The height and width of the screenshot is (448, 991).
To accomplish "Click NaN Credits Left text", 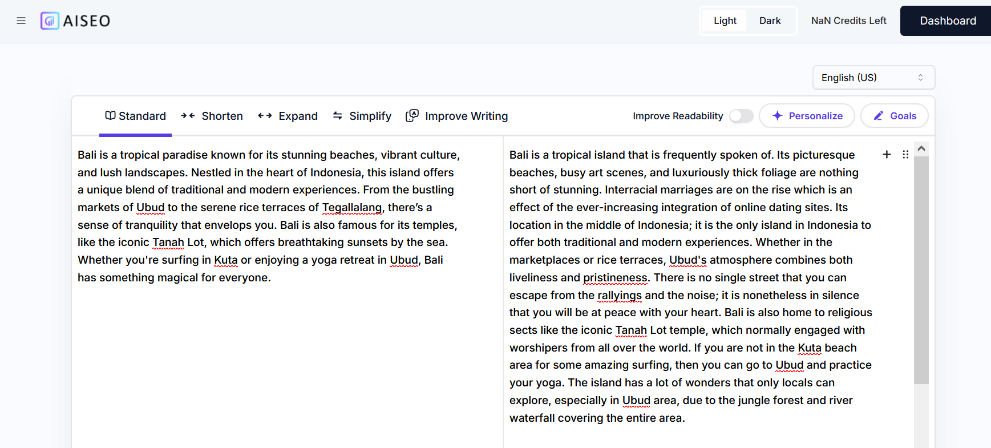I will point(848,21).
